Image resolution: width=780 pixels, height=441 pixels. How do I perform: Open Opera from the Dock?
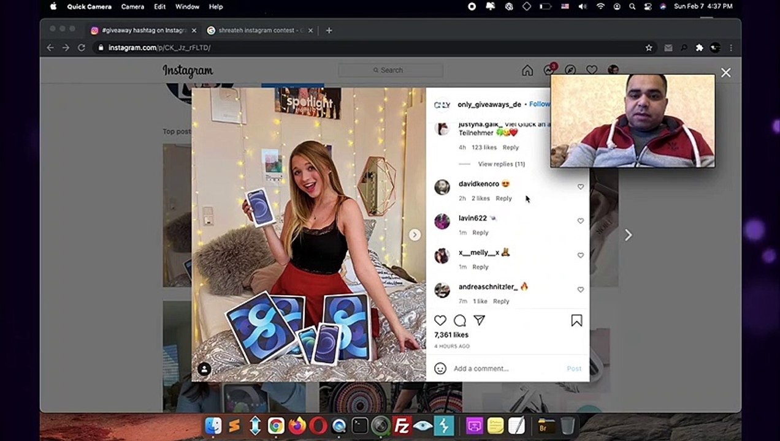pos(318,426)
